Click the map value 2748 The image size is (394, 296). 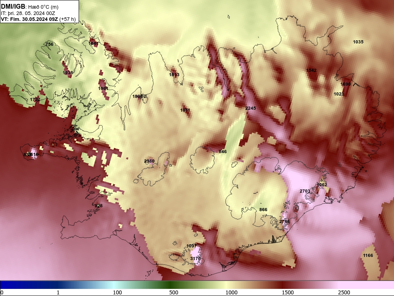[x=284, y=221]
